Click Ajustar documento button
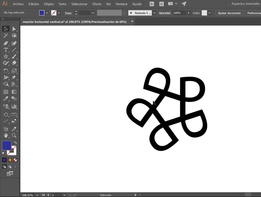This screenshot has height=197, width=261. (229, 13)
